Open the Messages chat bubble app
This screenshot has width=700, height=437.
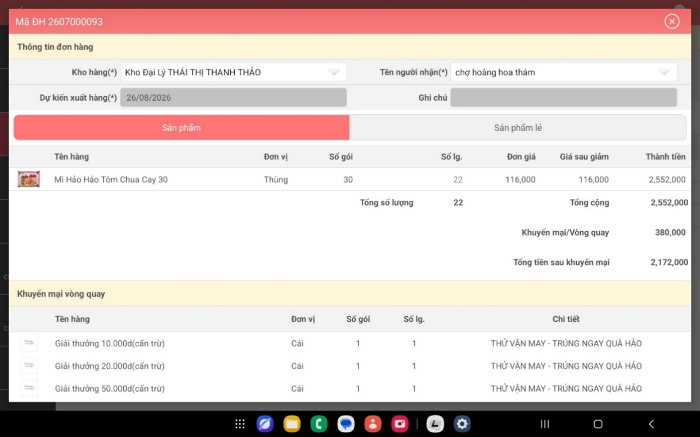tap(346, 424)
